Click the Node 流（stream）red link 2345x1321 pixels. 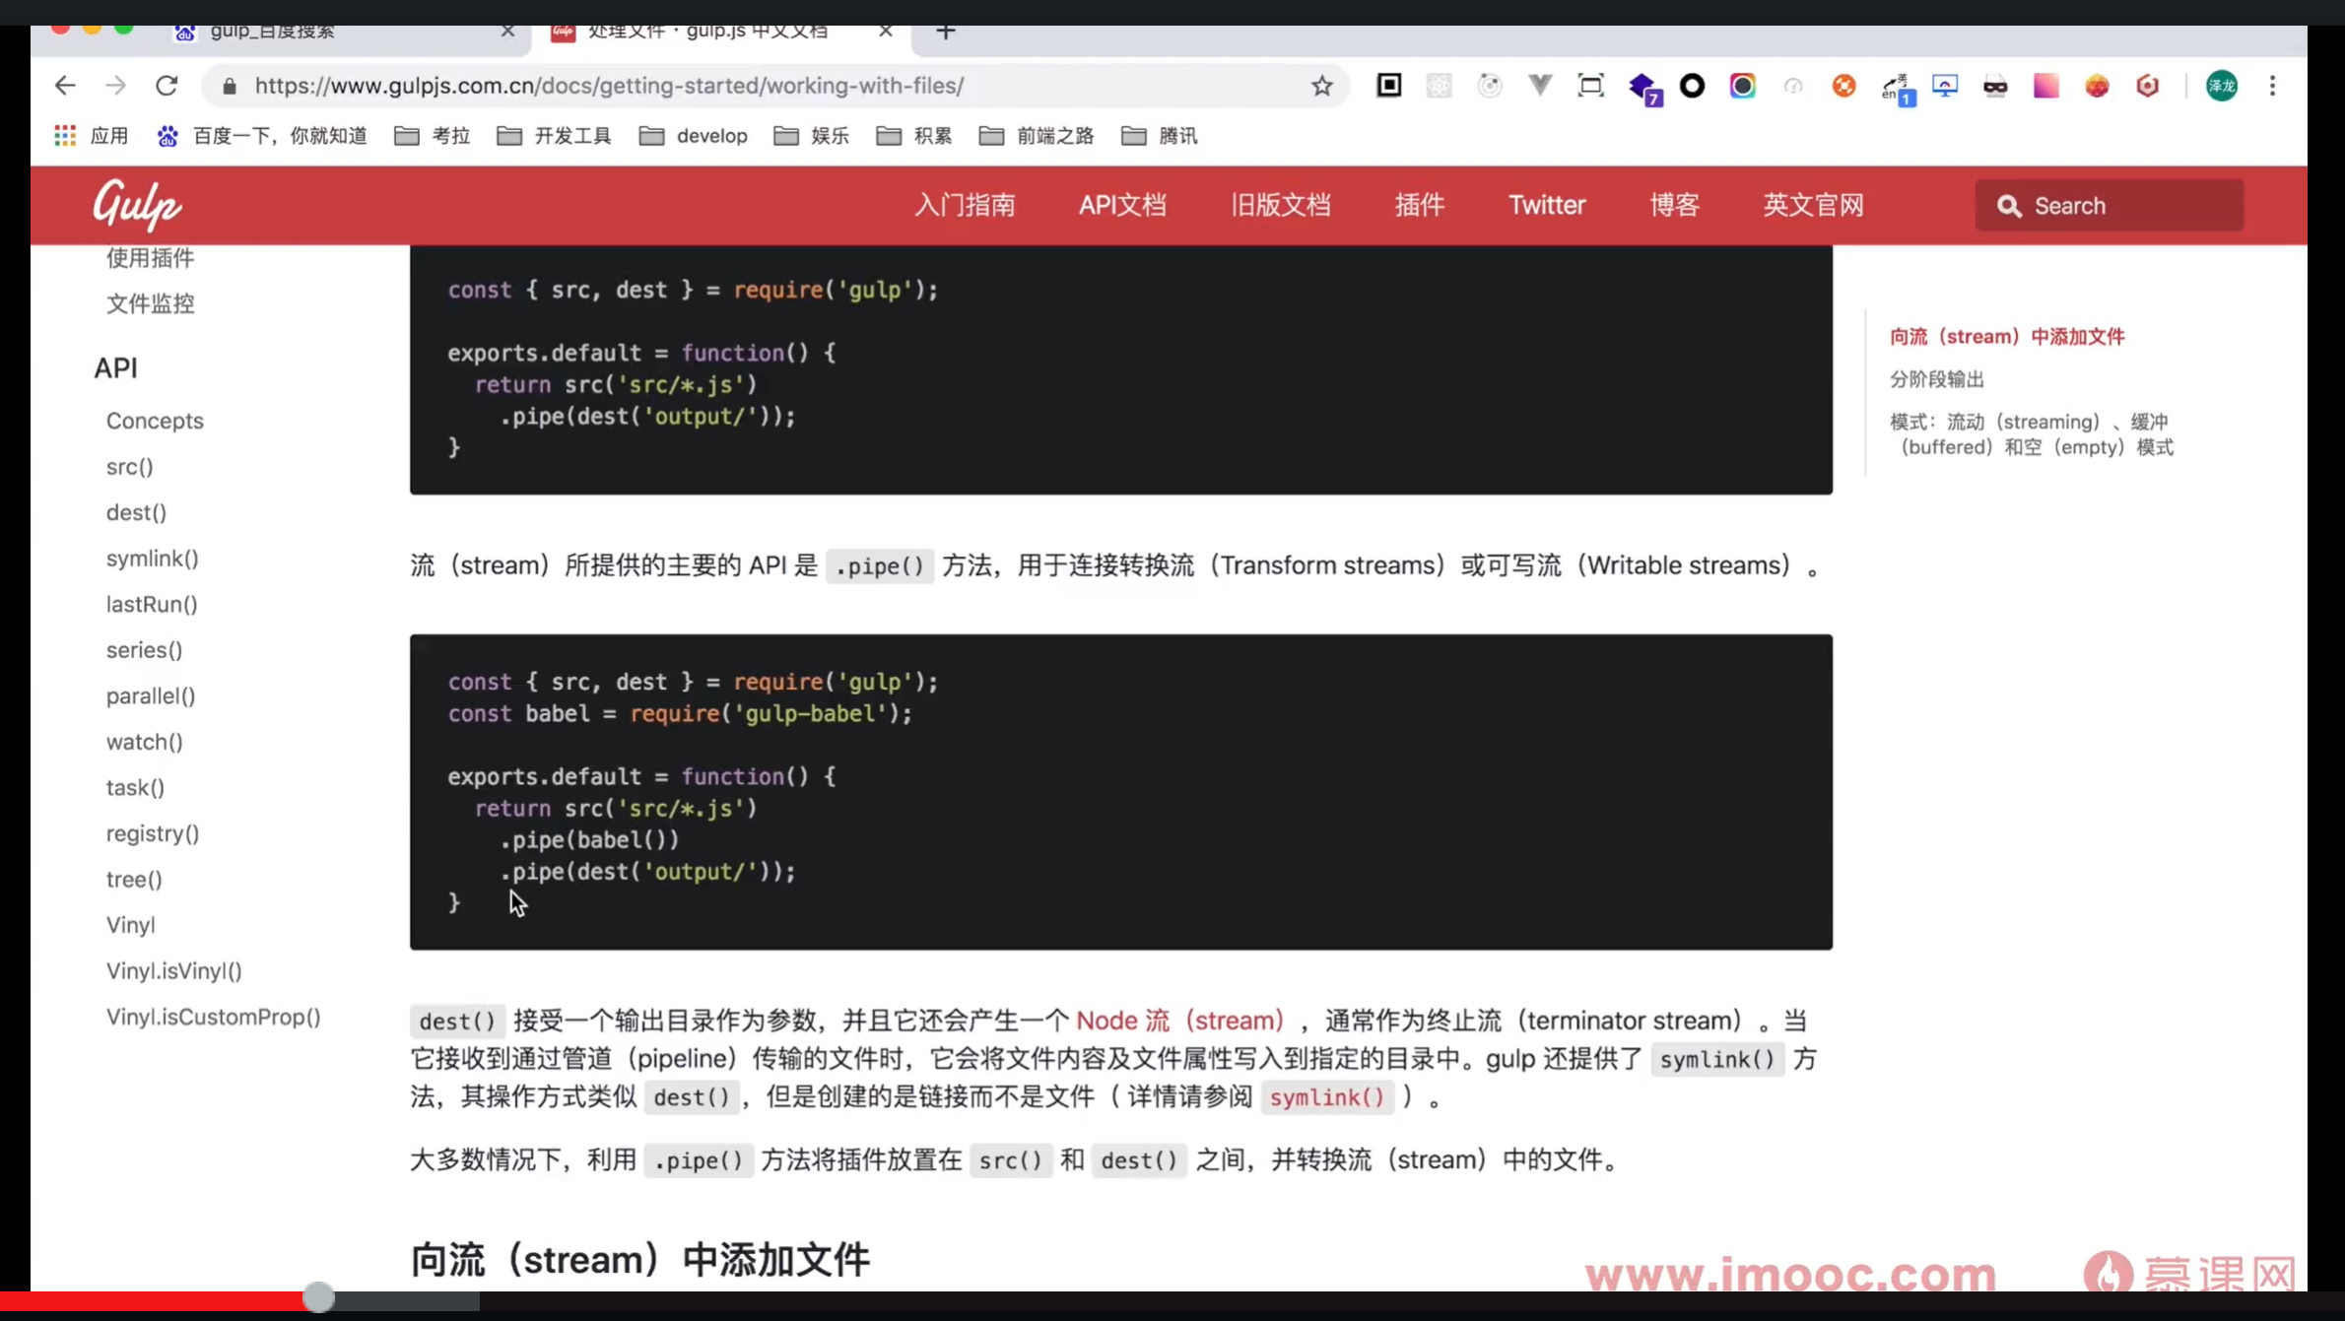pyautogui.click(x=1180, y=1021)
